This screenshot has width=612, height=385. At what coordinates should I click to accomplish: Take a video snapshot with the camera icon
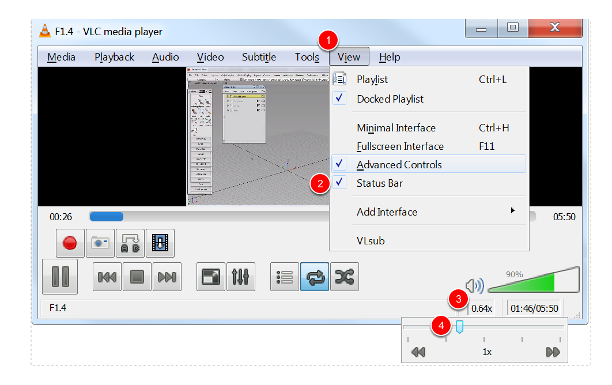[100, 243]
